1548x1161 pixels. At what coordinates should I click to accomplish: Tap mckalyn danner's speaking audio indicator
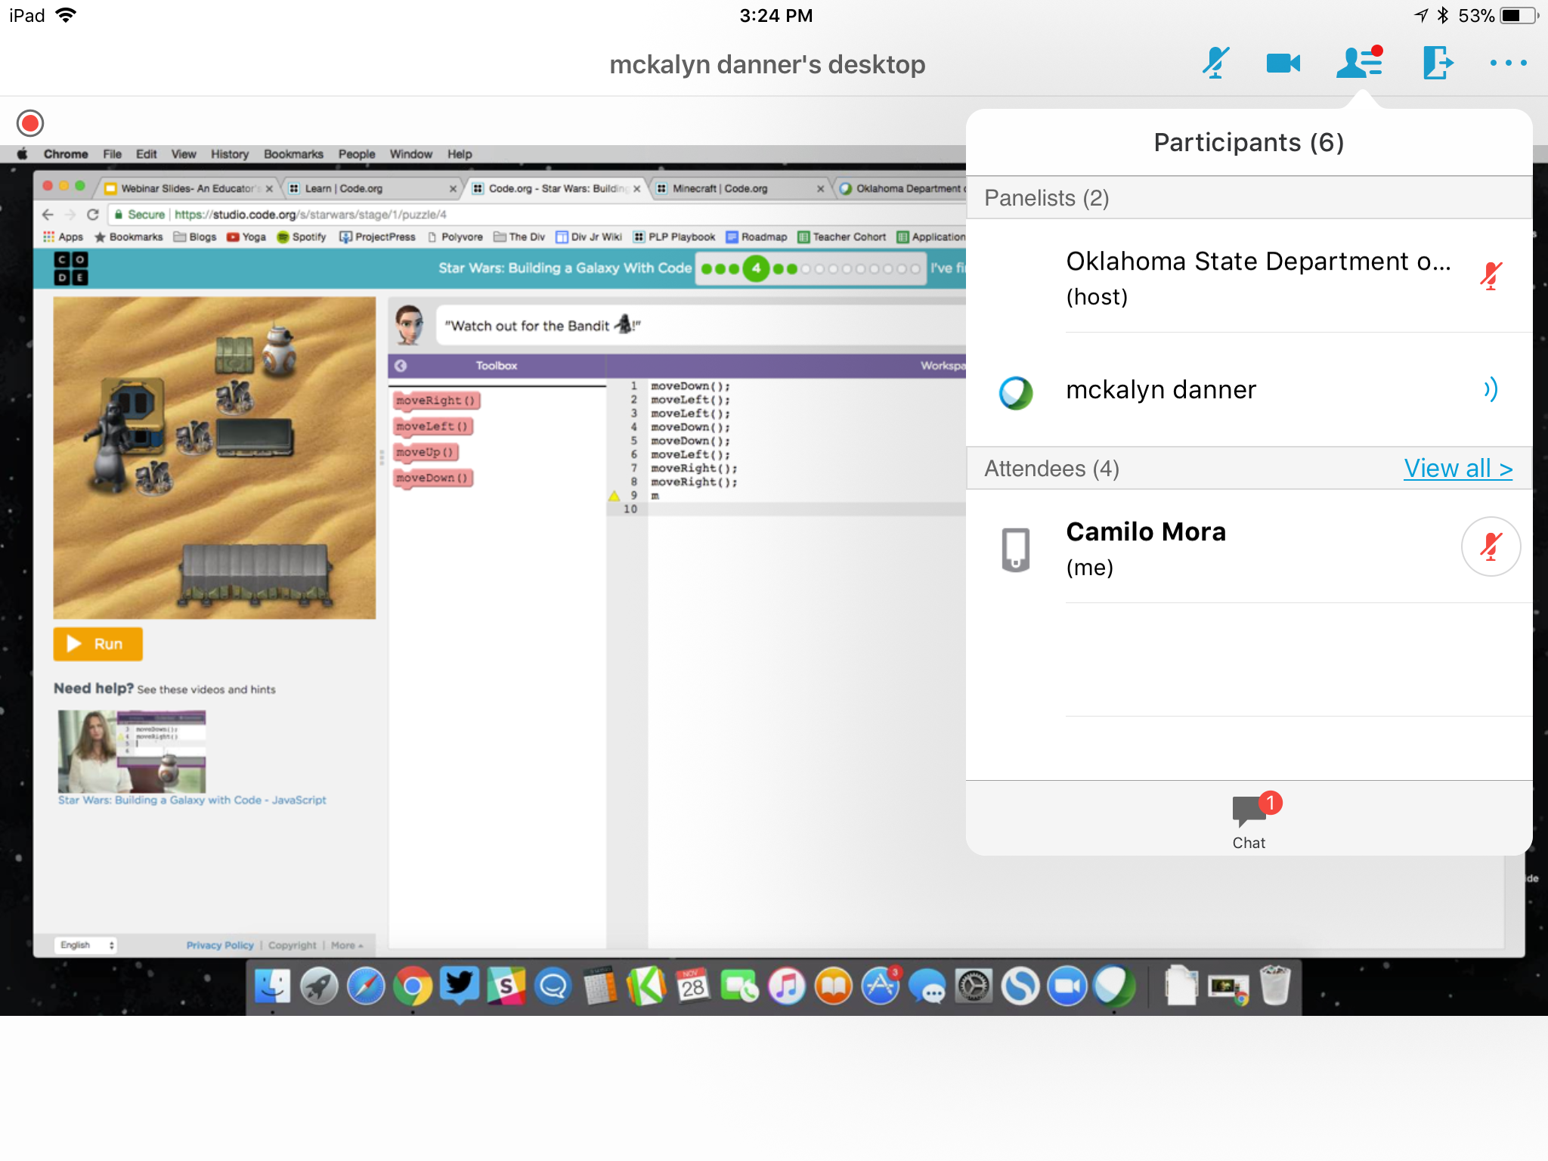[1490, 390]
